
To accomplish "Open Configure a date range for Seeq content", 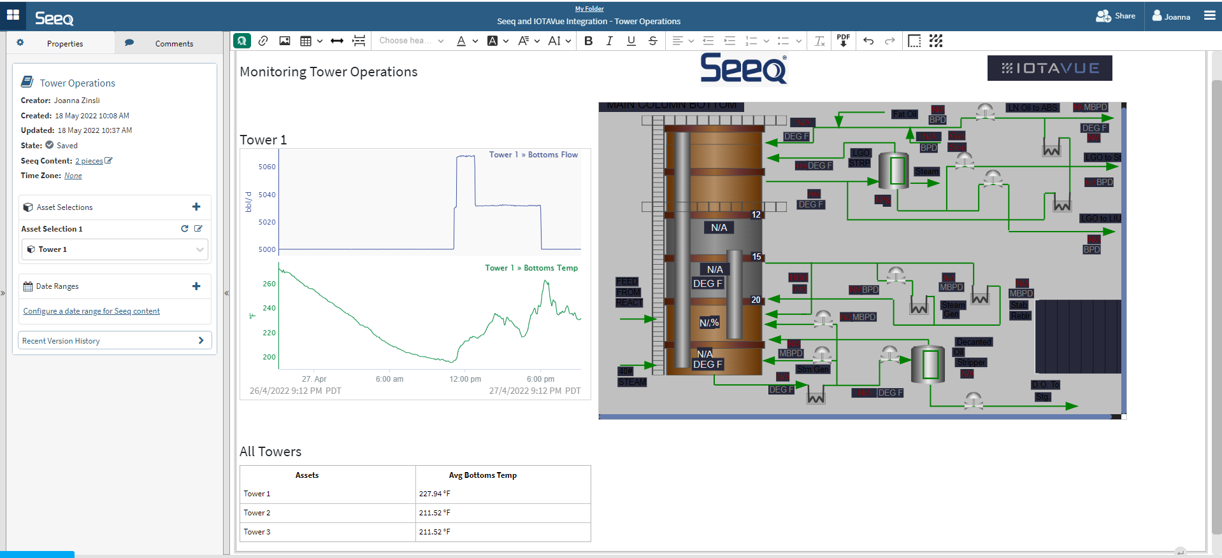I will point(91,311).
